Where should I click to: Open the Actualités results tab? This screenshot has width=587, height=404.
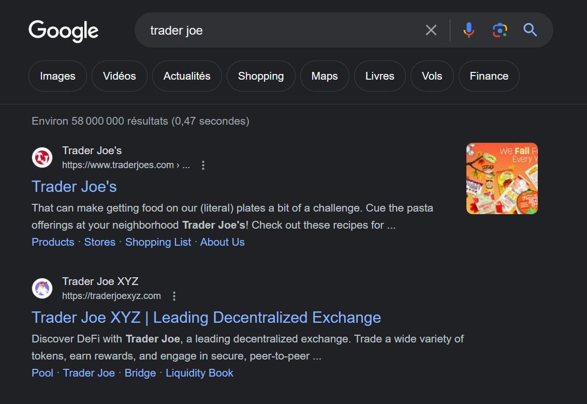click(x=187, y=76)
